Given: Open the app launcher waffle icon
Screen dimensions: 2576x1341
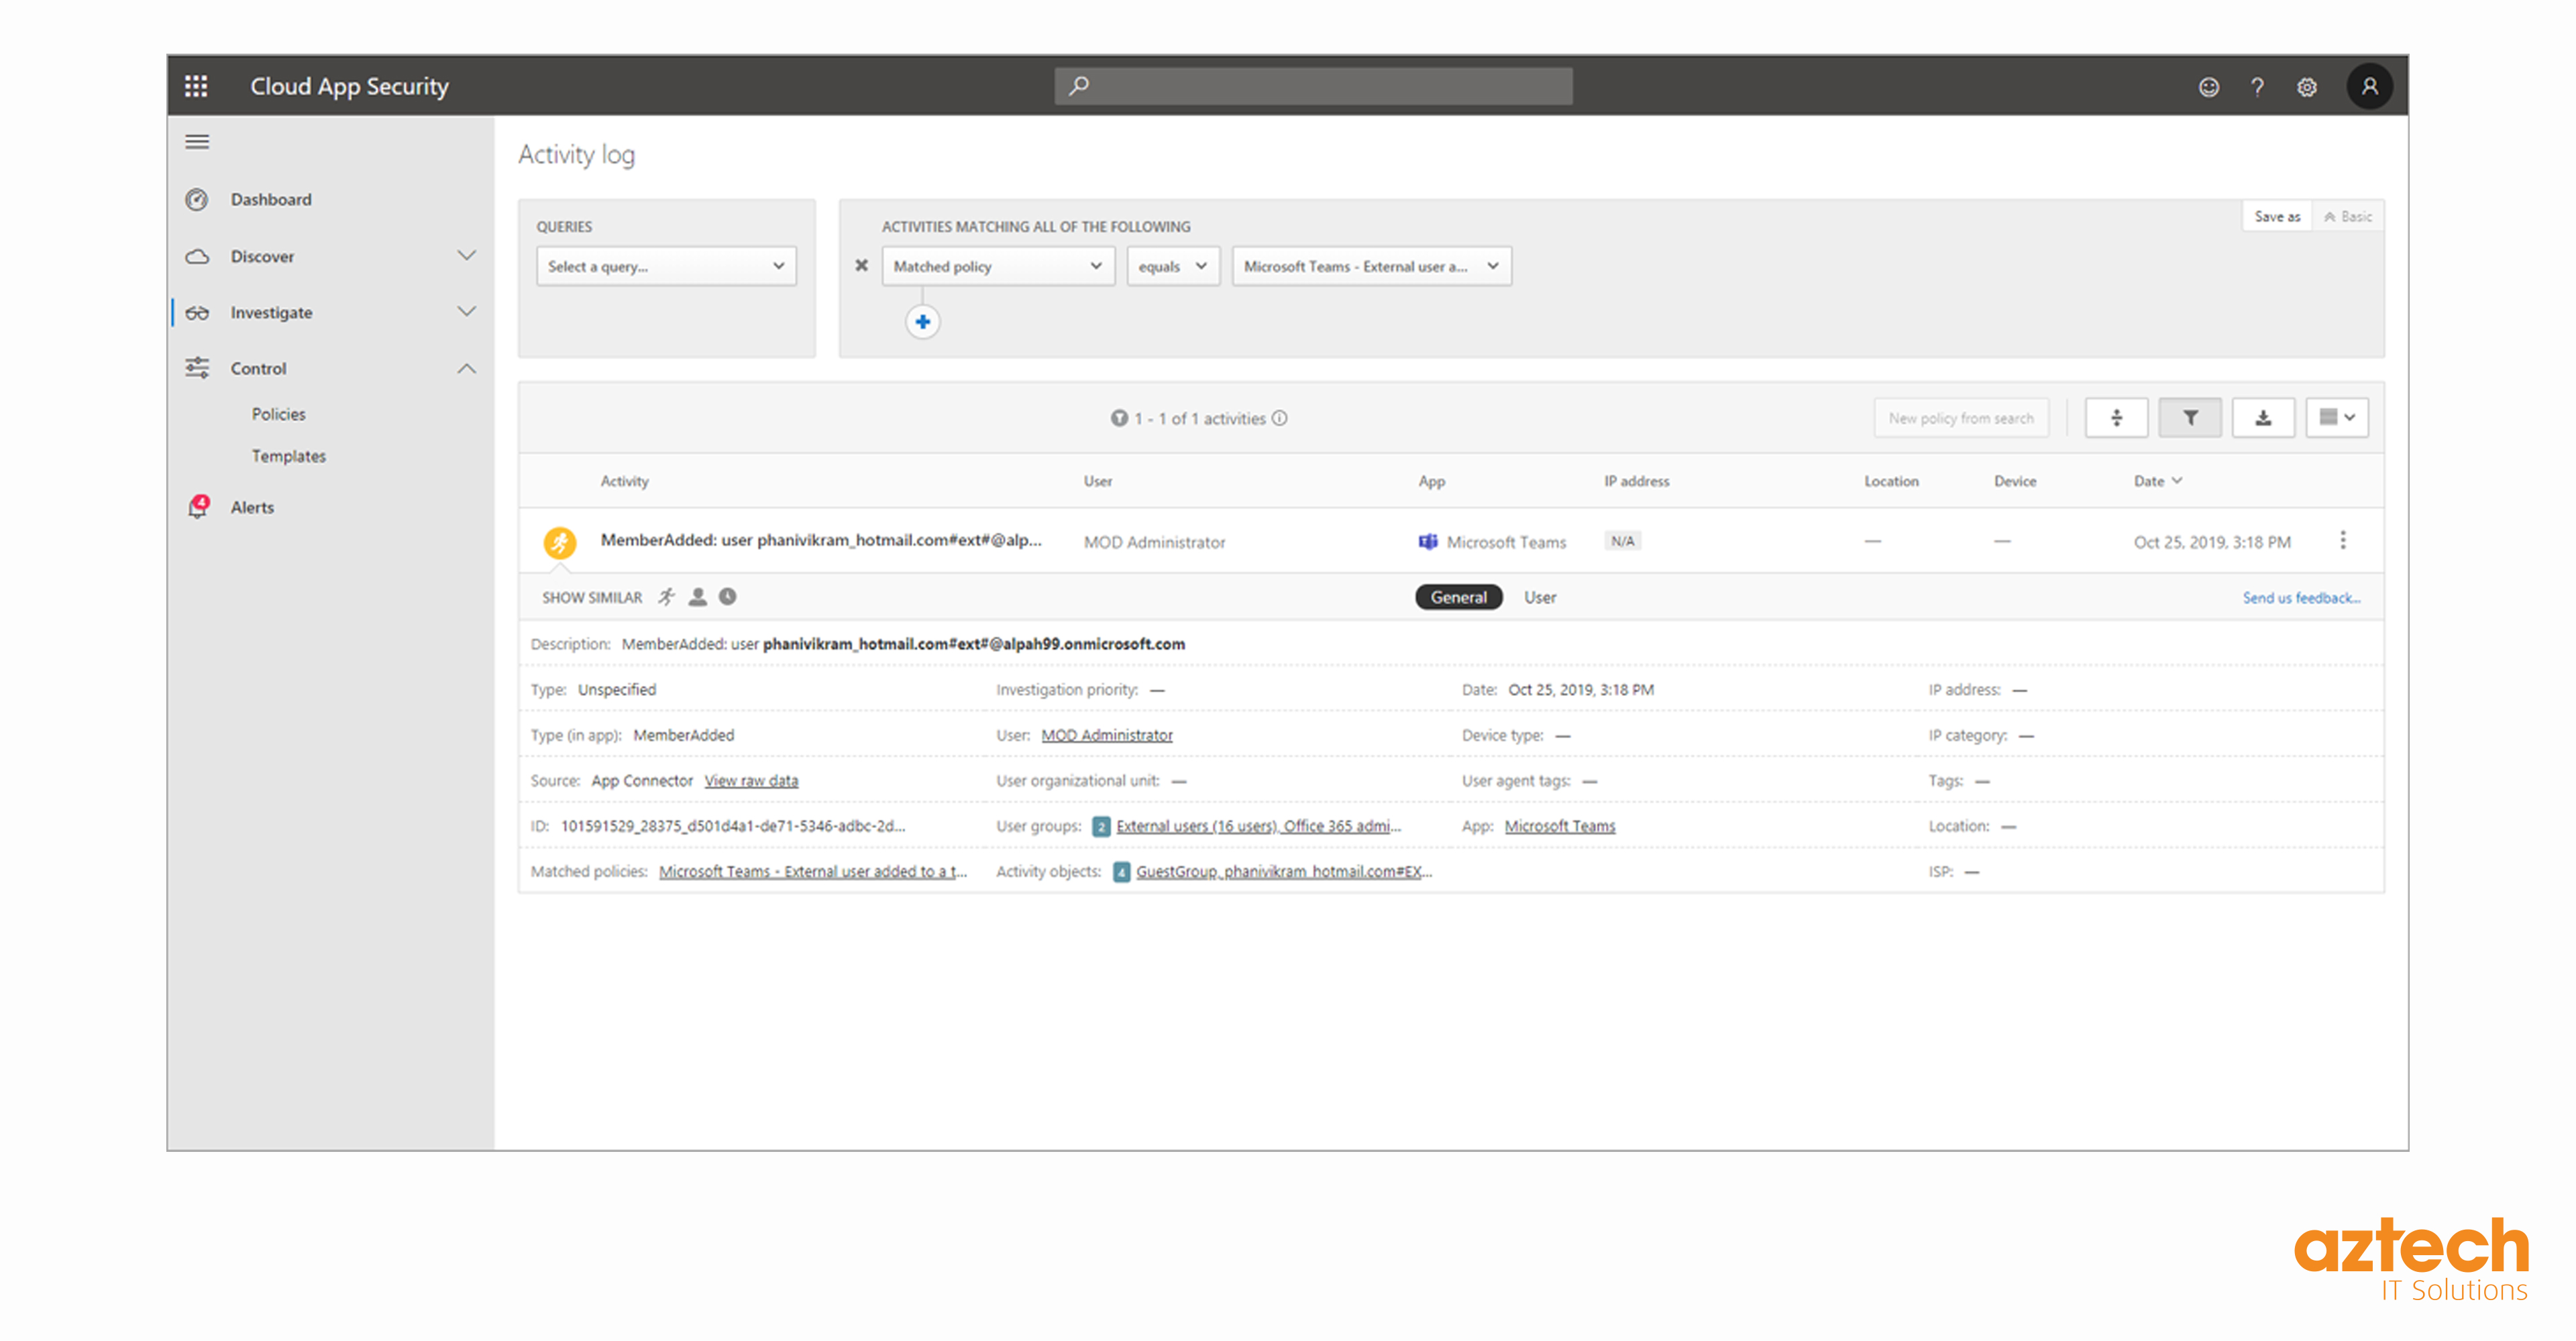Looking at the screenshot, I should 196,86.
